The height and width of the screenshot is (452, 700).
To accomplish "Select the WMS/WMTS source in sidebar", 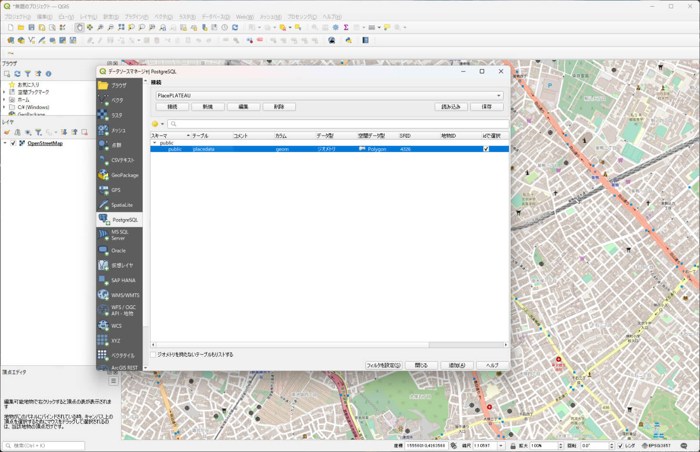I will click(119, 295).
